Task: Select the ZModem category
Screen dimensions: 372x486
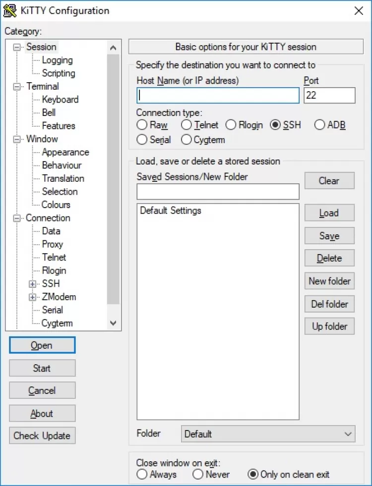Action: point(59,297)
